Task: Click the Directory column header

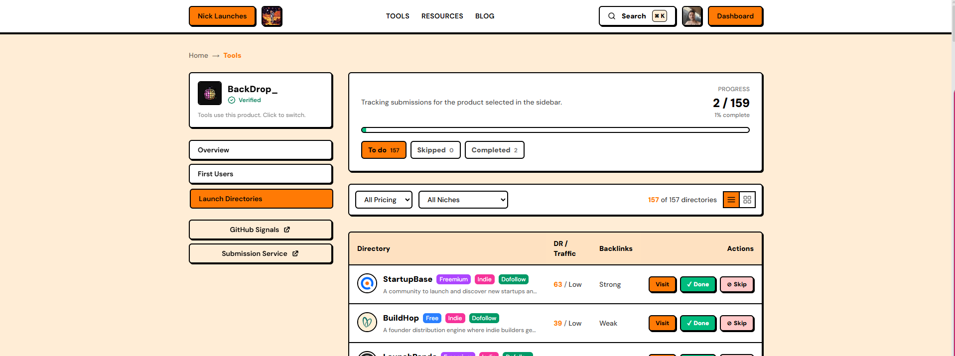Action: pos(374,248)
